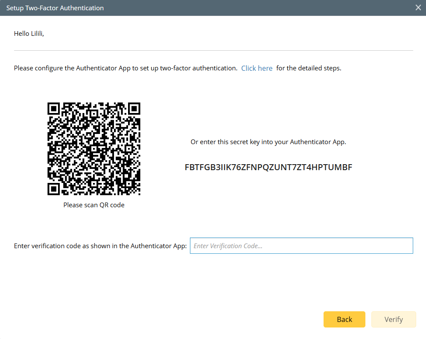The height and width of the screenshot is (339, 426).
Task: Click the 'Setup Two-Factor Authentication' title text
Action: click(55, 8)
